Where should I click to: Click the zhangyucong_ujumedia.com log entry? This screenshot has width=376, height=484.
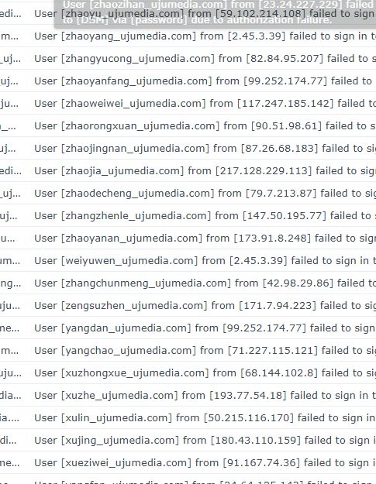(x=188, y=59)
